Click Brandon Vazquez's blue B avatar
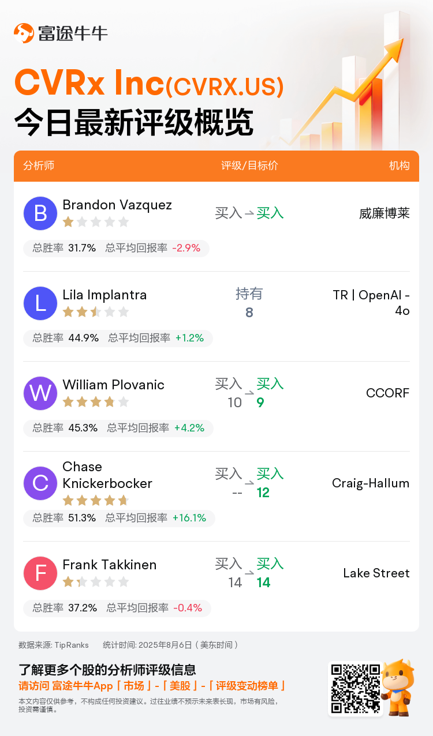This screenshot has height=736, width=433. [40, 213]
